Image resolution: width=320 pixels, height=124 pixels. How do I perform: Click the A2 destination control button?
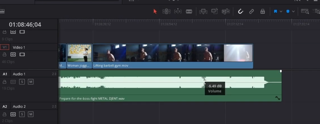5,107
